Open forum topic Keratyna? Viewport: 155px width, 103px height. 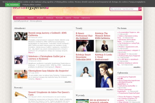tap(122, 54)
